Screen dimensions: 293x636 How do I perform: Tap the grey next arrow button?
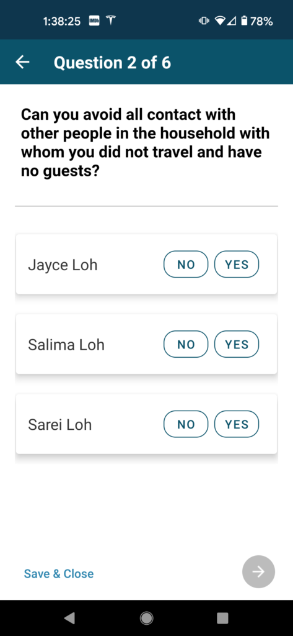point(258,571)
